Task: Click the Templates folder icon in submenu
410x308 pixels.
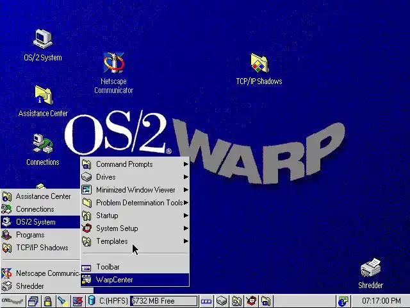Action: tap(86, 241)
